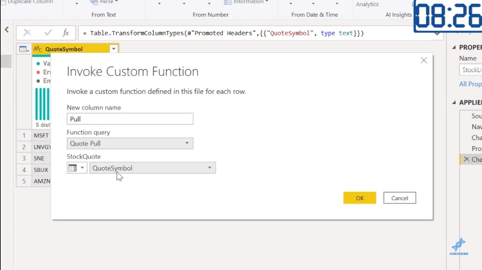This screenshot has width=482, height=270.
Task: Collapse the Applied Steps section triangle
Action: click(x=454, y=102)
